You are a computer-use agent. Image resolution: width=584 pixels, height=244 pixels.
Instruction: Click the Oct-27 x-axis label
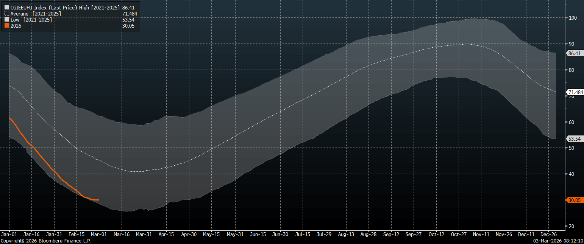tap(458, 235)
